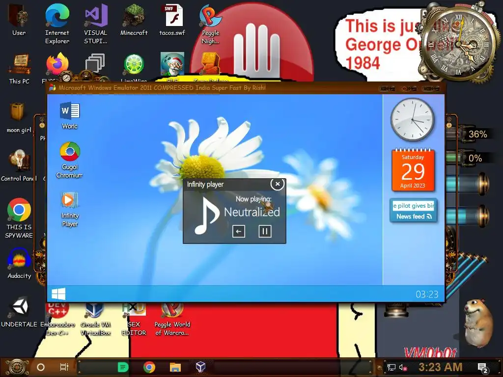Click the steampunk clock desktop gadget
Viewport: 503px width, 377px height.
(459, 43)
